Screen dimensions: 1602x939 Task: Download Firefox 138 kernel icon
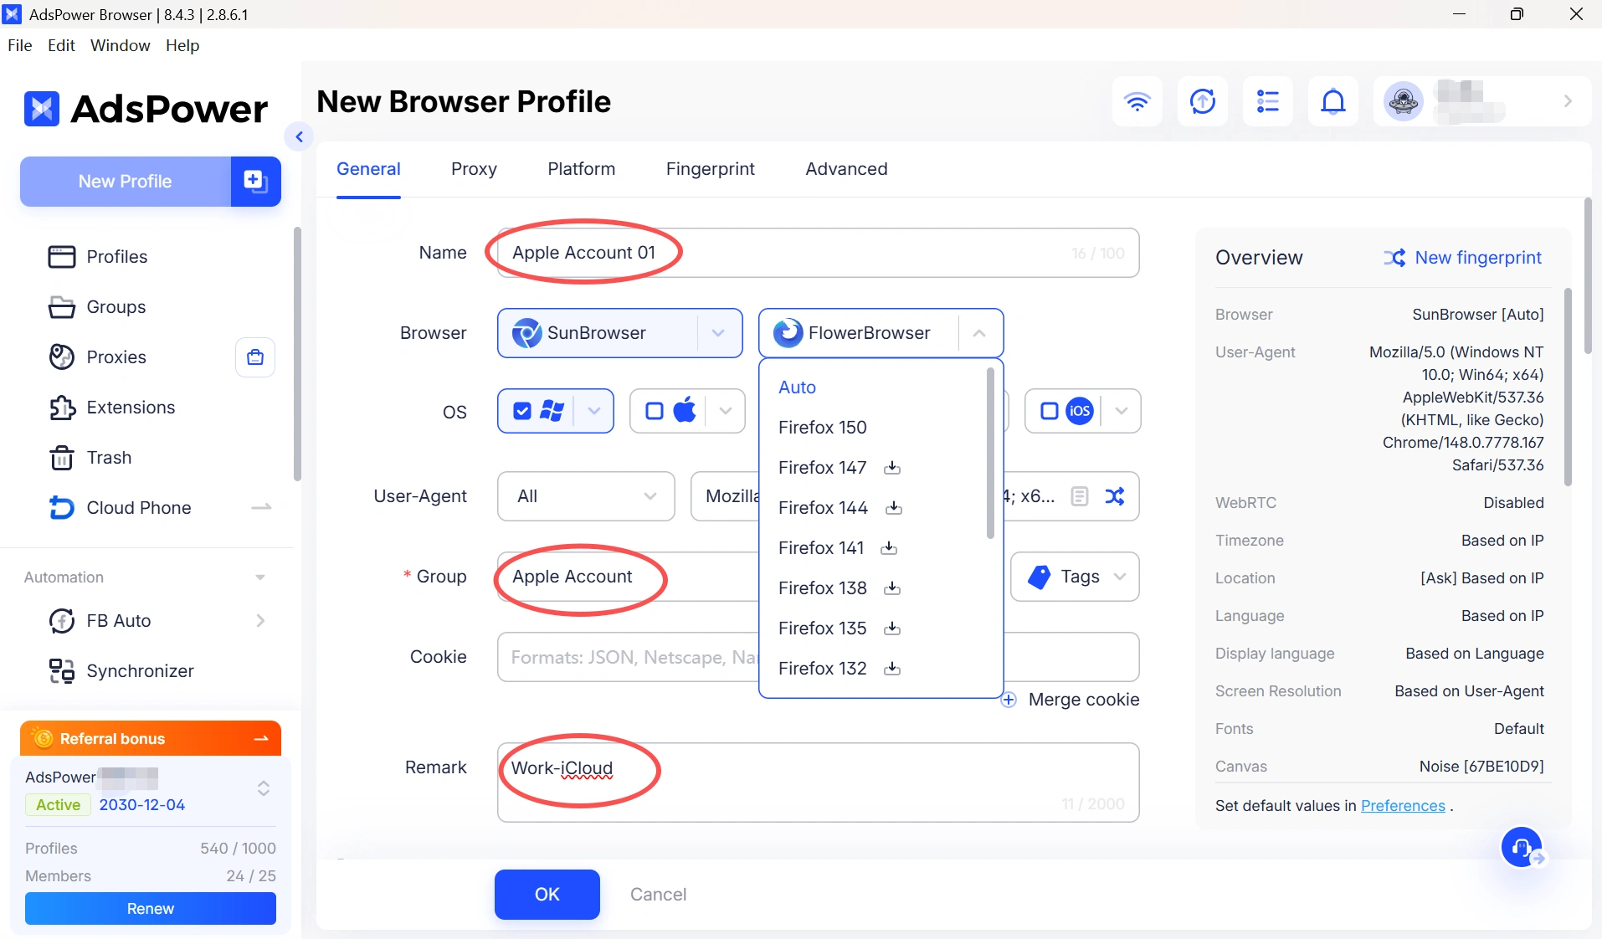tap(892, 588)
